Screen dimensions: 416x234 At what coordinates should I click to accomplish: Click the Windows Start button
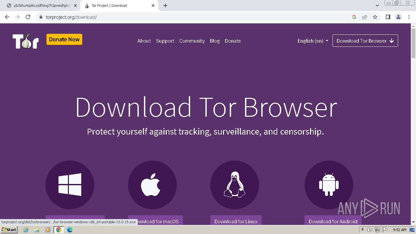(9, 230)
